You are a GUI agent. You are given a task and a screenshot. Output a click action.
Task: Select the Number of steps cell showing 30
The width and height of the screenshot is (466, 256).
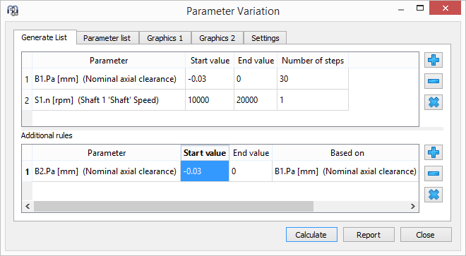[x=313, y=79]
